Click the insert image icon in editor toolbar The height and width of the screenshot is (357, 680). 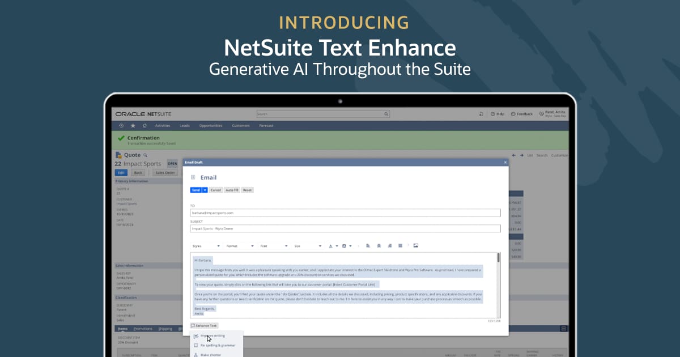click(415, 246)
